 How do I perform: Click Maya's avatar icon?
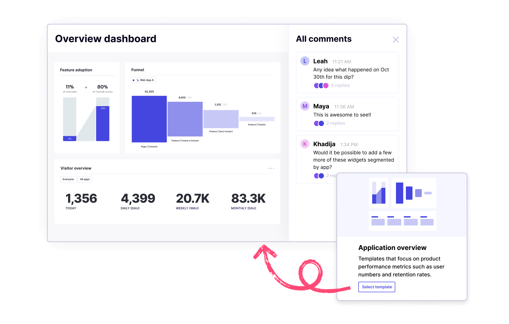(x=305, y=106)
